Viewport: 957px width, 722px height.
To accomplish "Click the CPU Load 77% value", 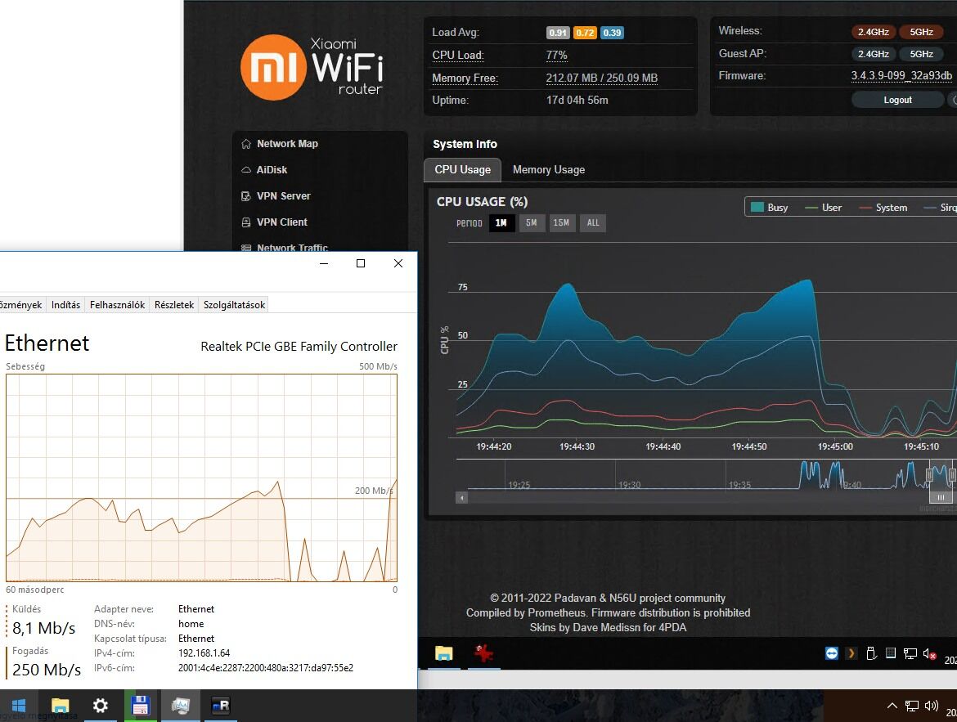I will [x=557, y=55].
